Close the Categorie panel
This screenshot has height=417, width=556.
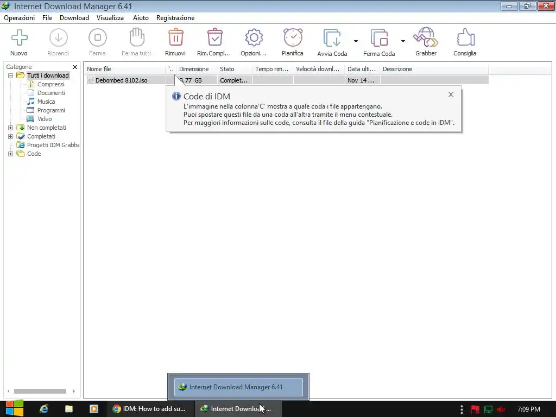75,67
